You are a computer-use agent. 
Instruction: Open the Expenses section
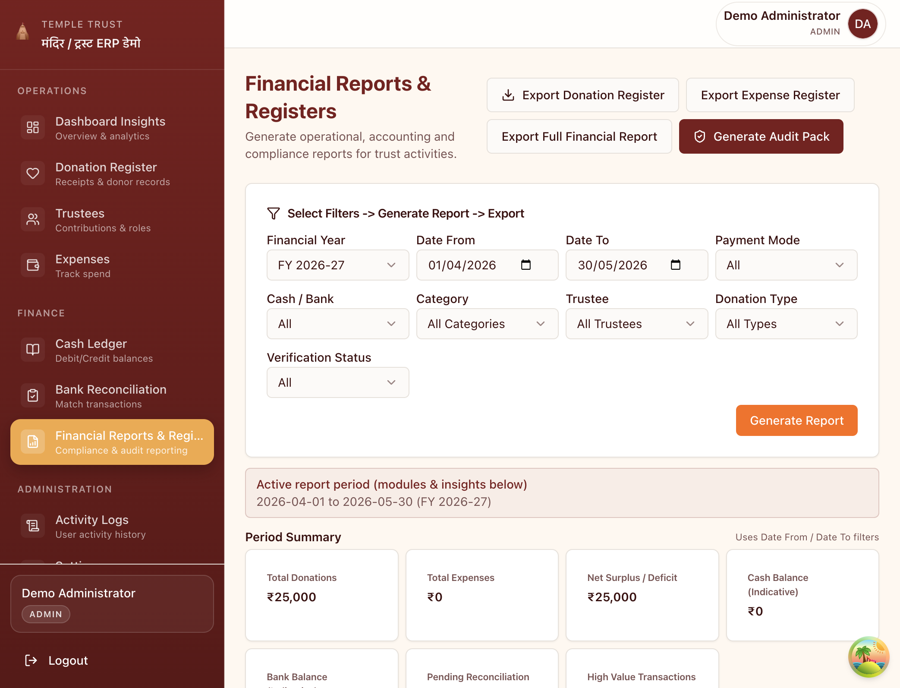coord(112,265)
